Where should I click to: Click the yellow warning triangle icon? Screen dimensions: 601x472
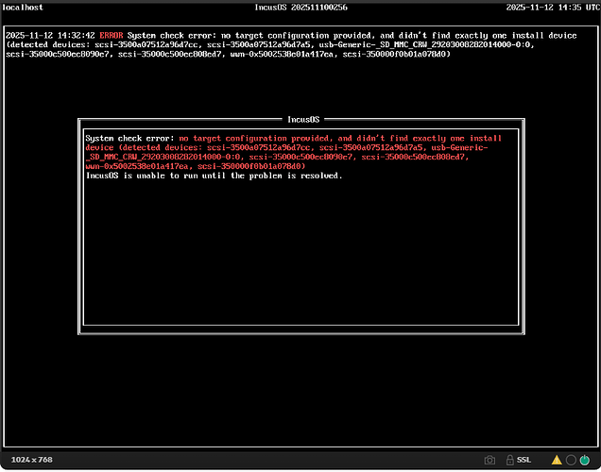pos(557,460)
